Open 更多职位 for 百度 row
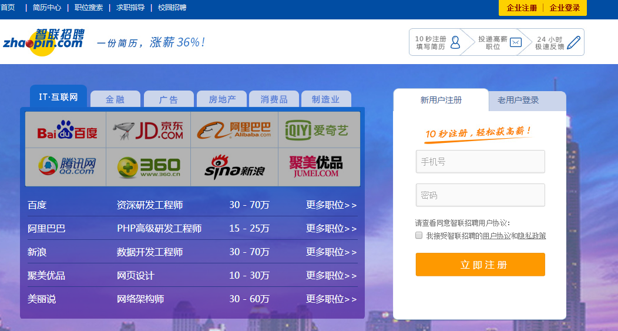Image resolution: width=618 pixels, height=331 pixels. click(331, 205)
